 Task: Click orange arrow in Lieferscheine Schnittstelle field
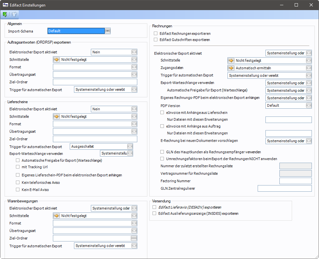coord(57,116)
